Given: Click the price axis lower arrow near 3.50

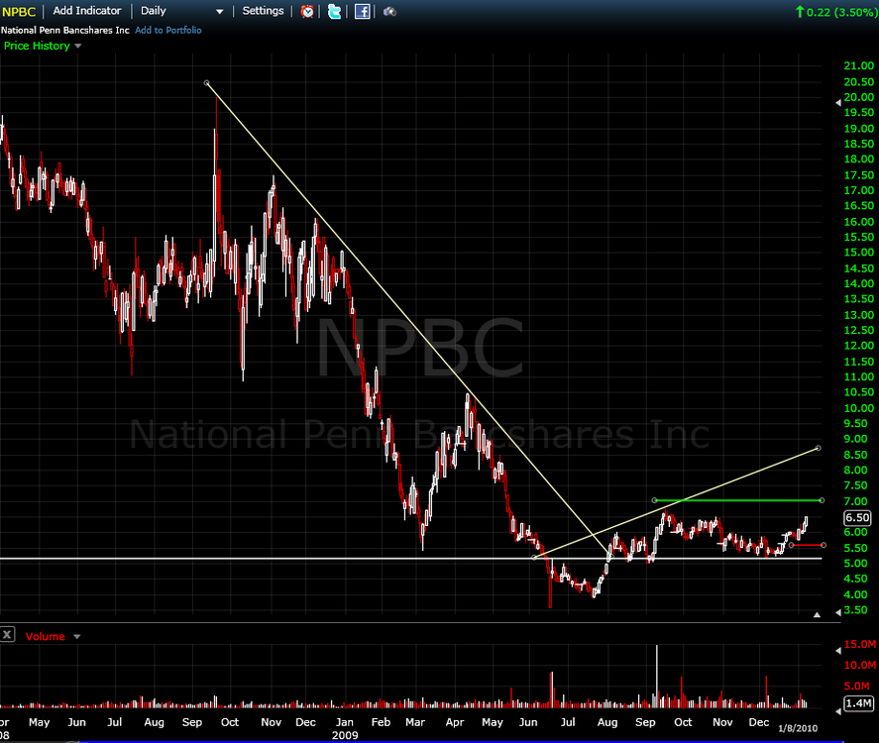Looking at the screenshot, I should click(x=838, y=612).
